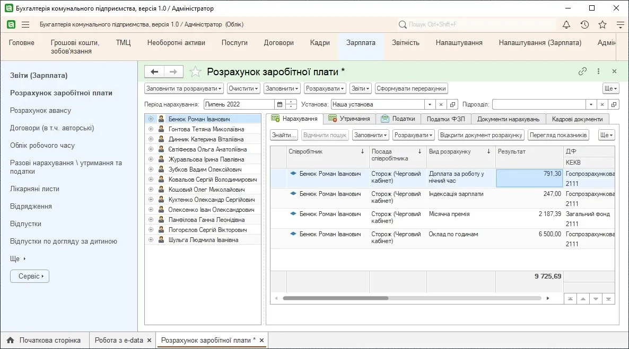Click the Сформувати перерахунки button
The height and width of the screenshot is (349, 629).
pos(411,88)
